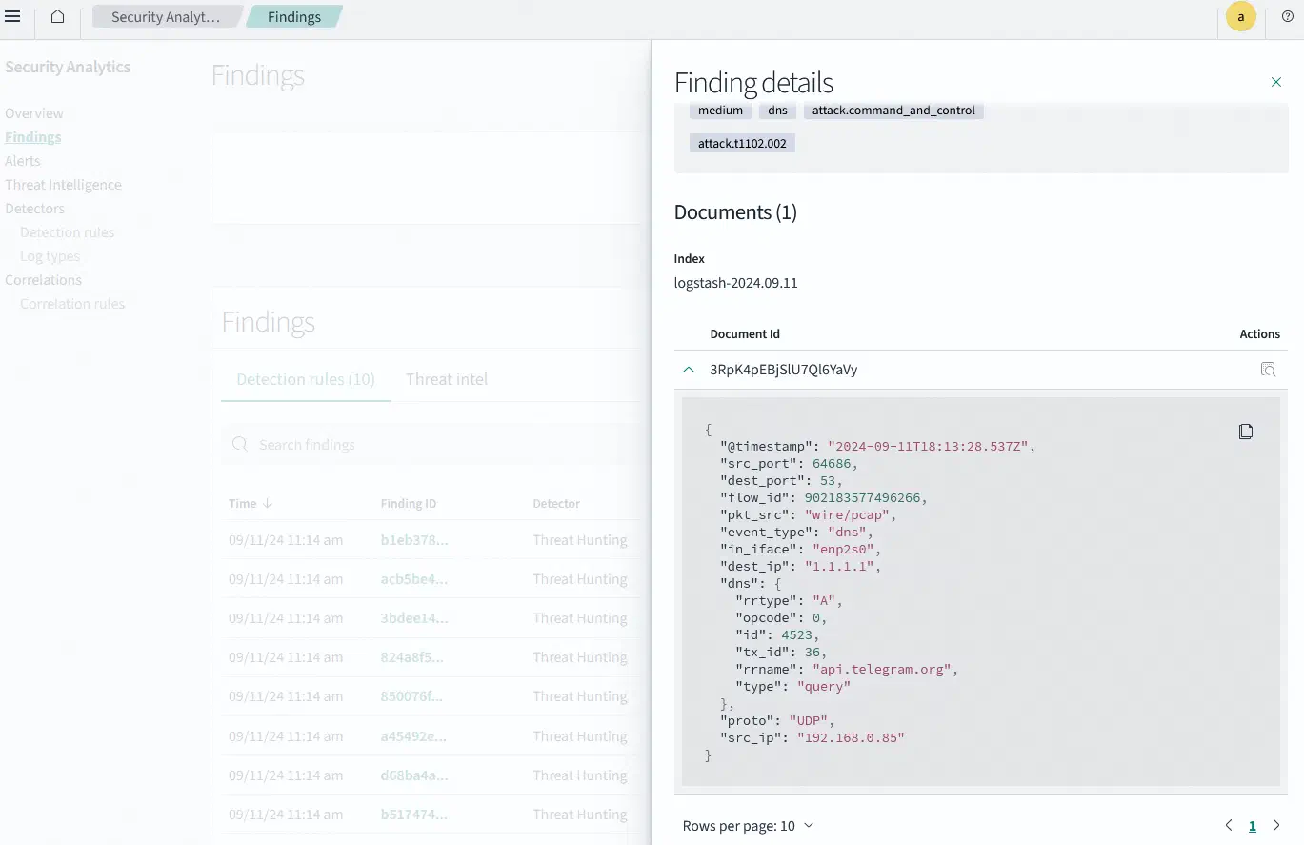Viewport: 1304px width, 845px height.
Task: Go to the home icon
Action: click(58, 17)
